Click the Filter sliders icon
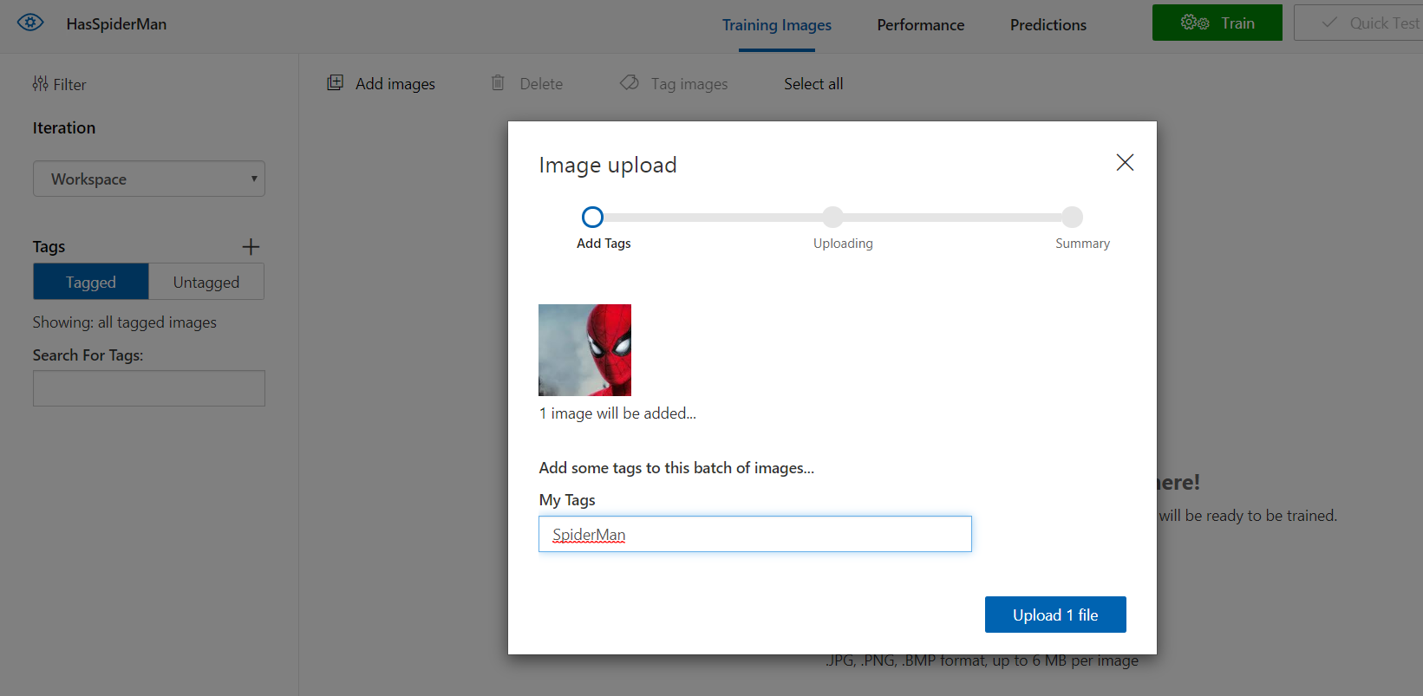This screenshot has width=1423, height=696. (40, 84)
